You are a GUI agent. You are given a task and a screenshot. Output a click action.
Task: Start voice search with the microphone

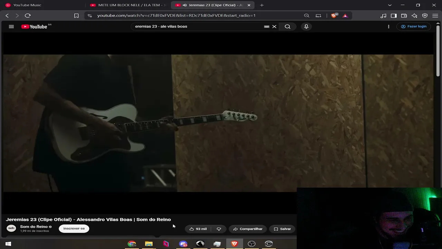(306, 27)
